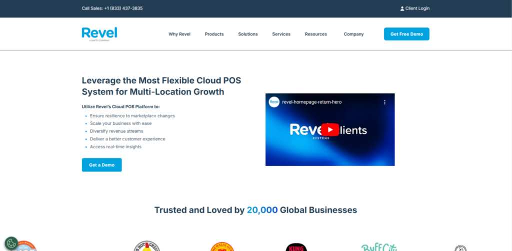Open the Resources menu item

(315, 34)
